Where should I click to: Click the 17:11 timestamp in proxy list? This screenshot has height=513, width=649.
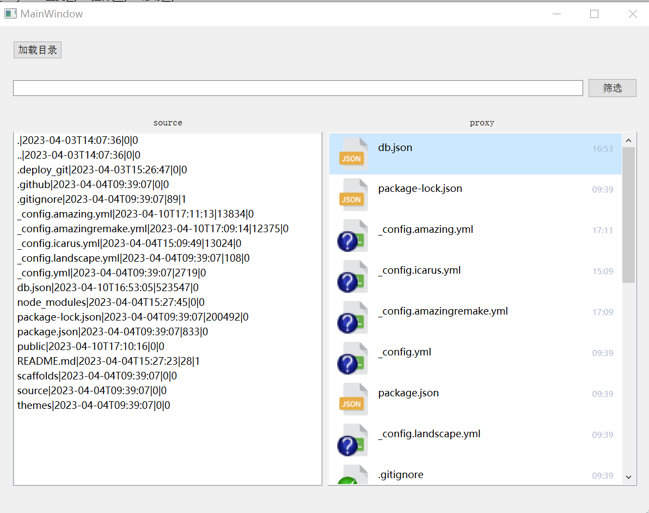tap(602, 231)
